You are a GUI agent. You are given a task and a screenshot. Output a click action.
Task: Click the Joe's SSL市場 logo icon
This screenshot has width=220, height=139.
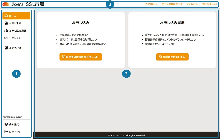pyautogui.click(x=6, y=4)
